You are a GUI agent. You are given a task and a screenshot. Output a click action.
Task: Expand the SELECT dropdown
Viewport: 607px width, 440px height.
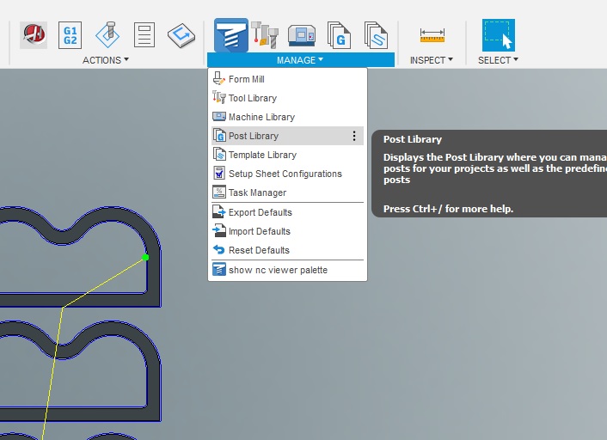tap(498, 60)
